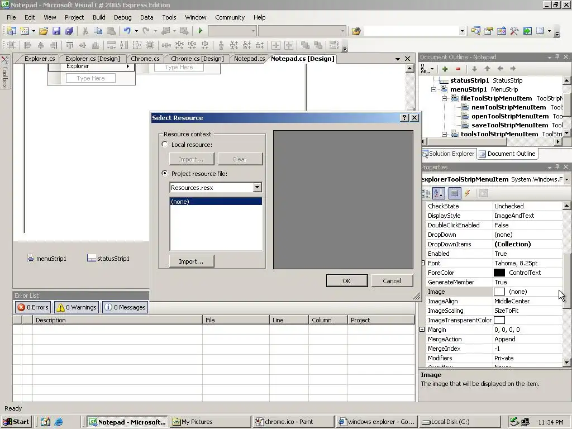
Task: Switch to the Solution Explorer tab
Action: [x=449, y=154]
